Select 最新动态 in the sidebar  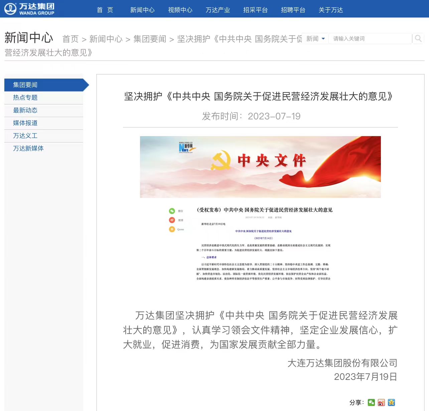click(44, 110)
